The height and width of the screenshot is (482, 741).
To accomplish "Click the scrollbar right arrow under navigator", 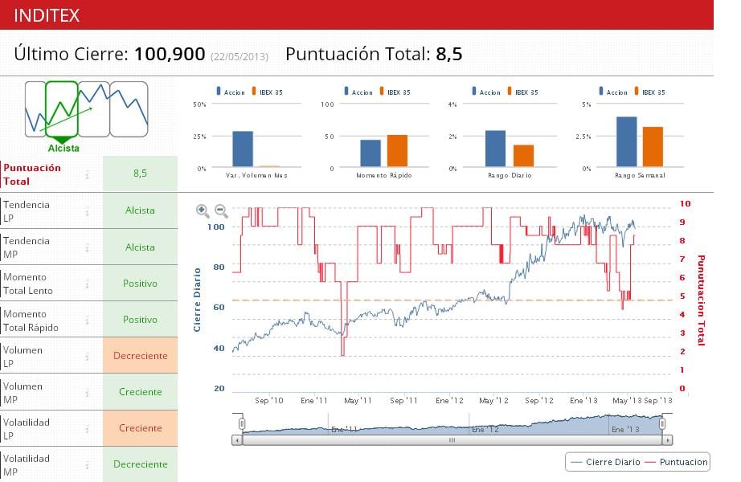I will (667, 440).
